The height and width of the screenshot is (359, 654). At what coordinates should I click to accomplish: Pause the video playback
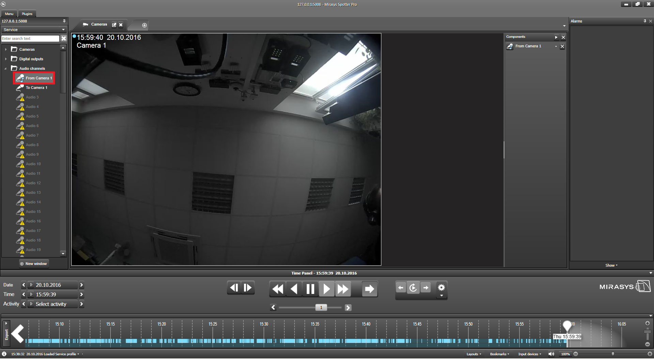pyautogui.click(x=310, y=289)
